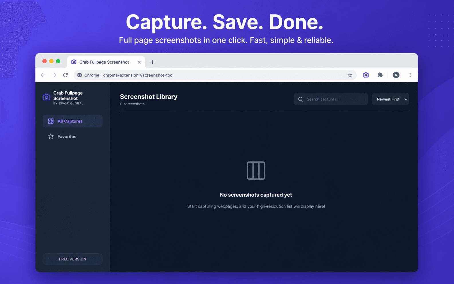Open the All Captures section
The width and height of the screenshot is (454, 284).
coord(72,121)
